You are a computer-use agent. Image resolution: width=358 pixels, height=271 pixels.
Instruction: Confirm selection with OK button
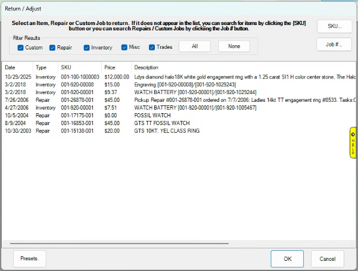[x=287, y=258]
